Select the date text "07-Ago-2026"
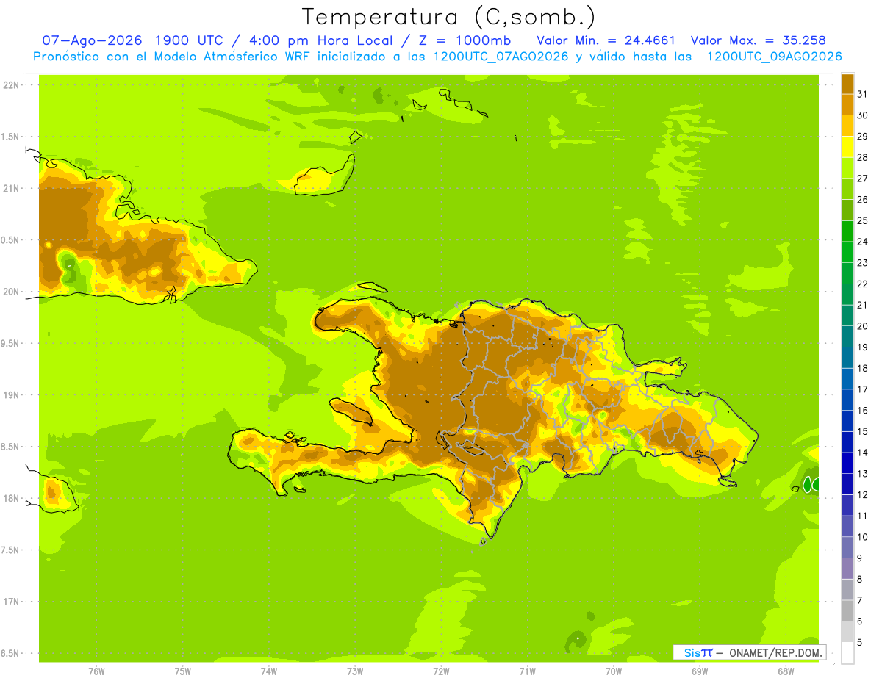 pos(92,40)
